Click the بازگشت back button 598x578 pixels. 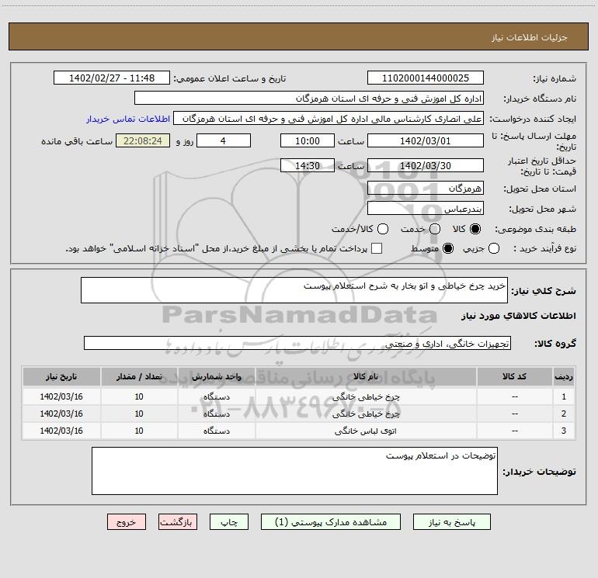point(178,522)
